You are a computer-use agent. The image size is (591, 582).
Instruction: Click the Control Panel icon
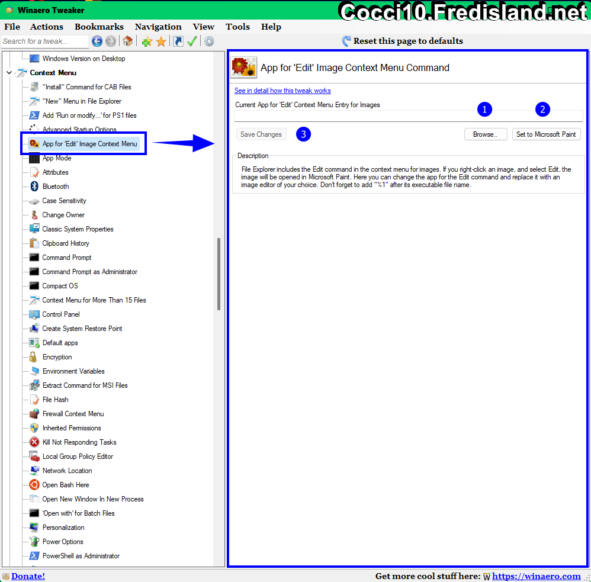pyautogui.click(x=34, y=314)
